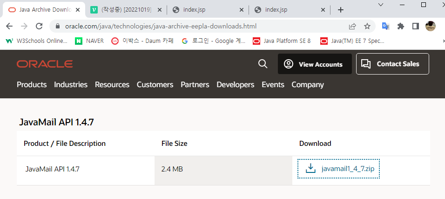Open the Developers menu
The height and width of the screenshot is (199, 445).
pos(235,85)
